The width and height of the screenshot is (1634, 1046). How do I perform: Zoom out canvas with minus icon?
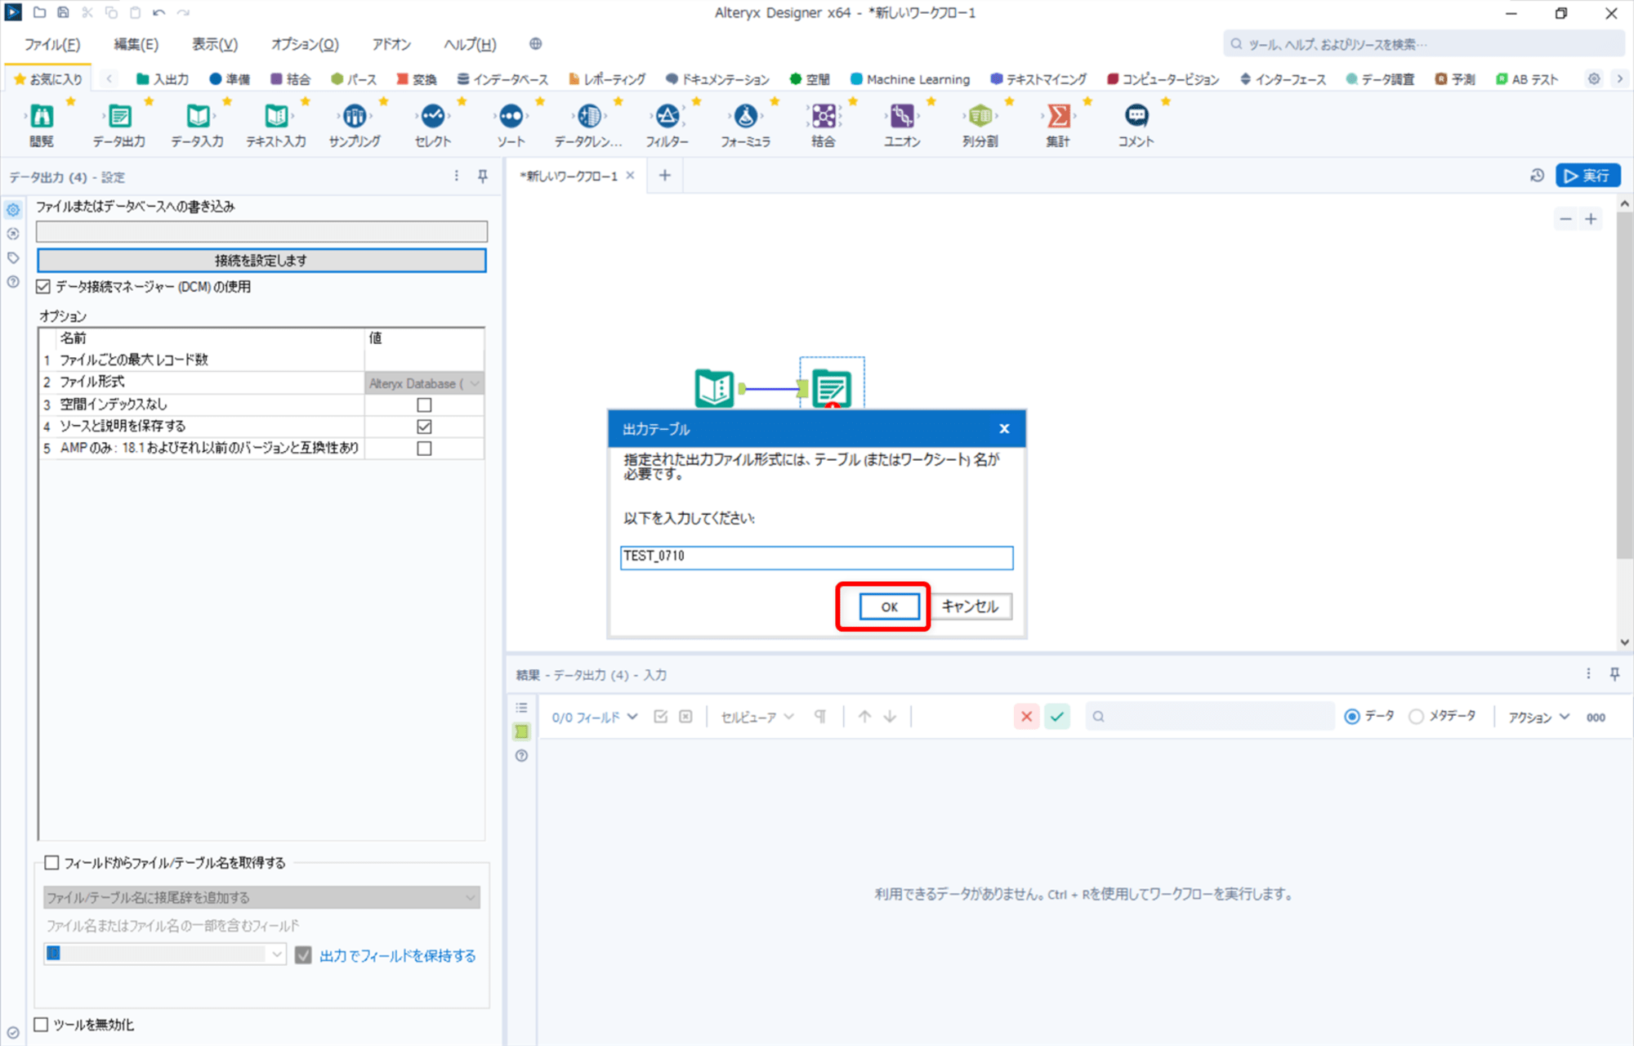tap(1565, 219)
